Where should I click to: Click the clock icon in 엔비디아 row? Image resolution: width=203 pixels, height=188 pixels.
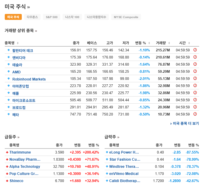pyautogui.click(x=195, y=57)
